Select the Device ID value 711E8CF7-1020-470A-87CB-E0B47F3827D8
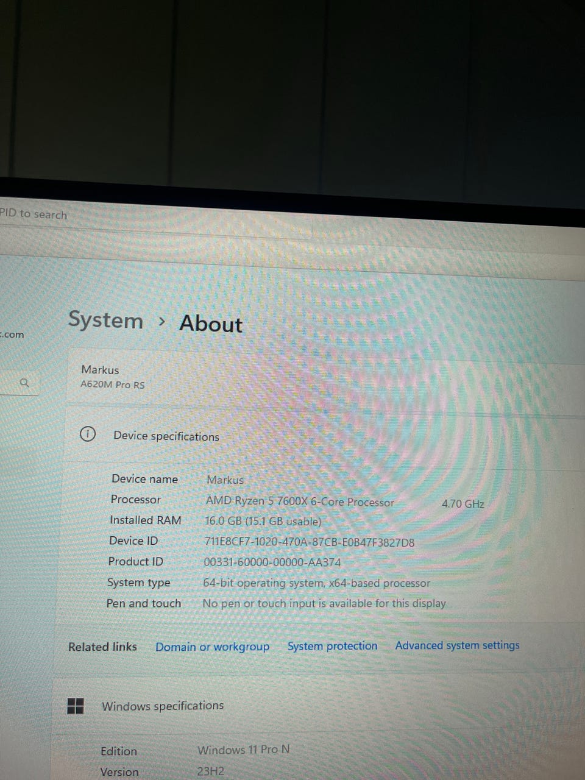Image resolution: width=585 pixels, height=780 pixels. point(310,542)
